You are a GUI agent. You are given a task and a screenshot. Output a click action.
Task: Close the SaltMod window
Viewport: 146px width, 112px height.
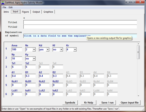click(x=140, y=2)
